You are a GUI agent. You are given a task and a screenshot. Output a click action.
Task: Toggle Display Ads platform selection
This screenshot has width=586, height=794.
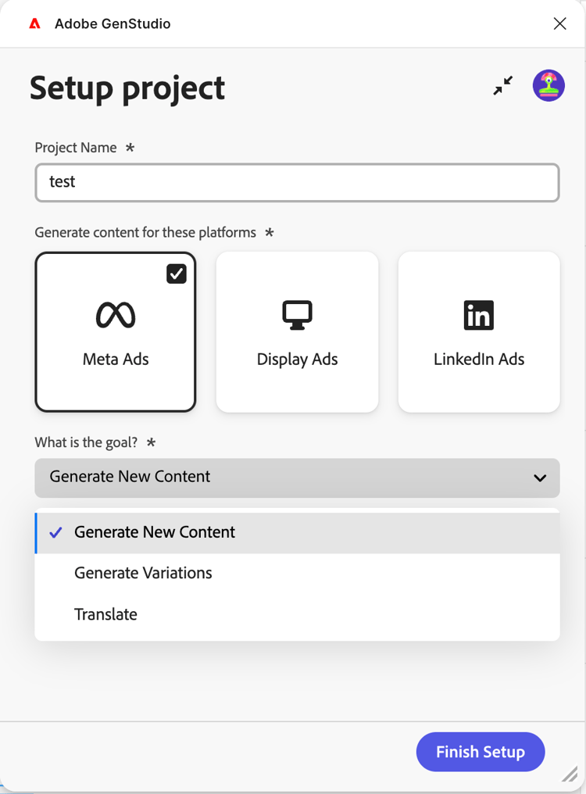click(297, 331)
